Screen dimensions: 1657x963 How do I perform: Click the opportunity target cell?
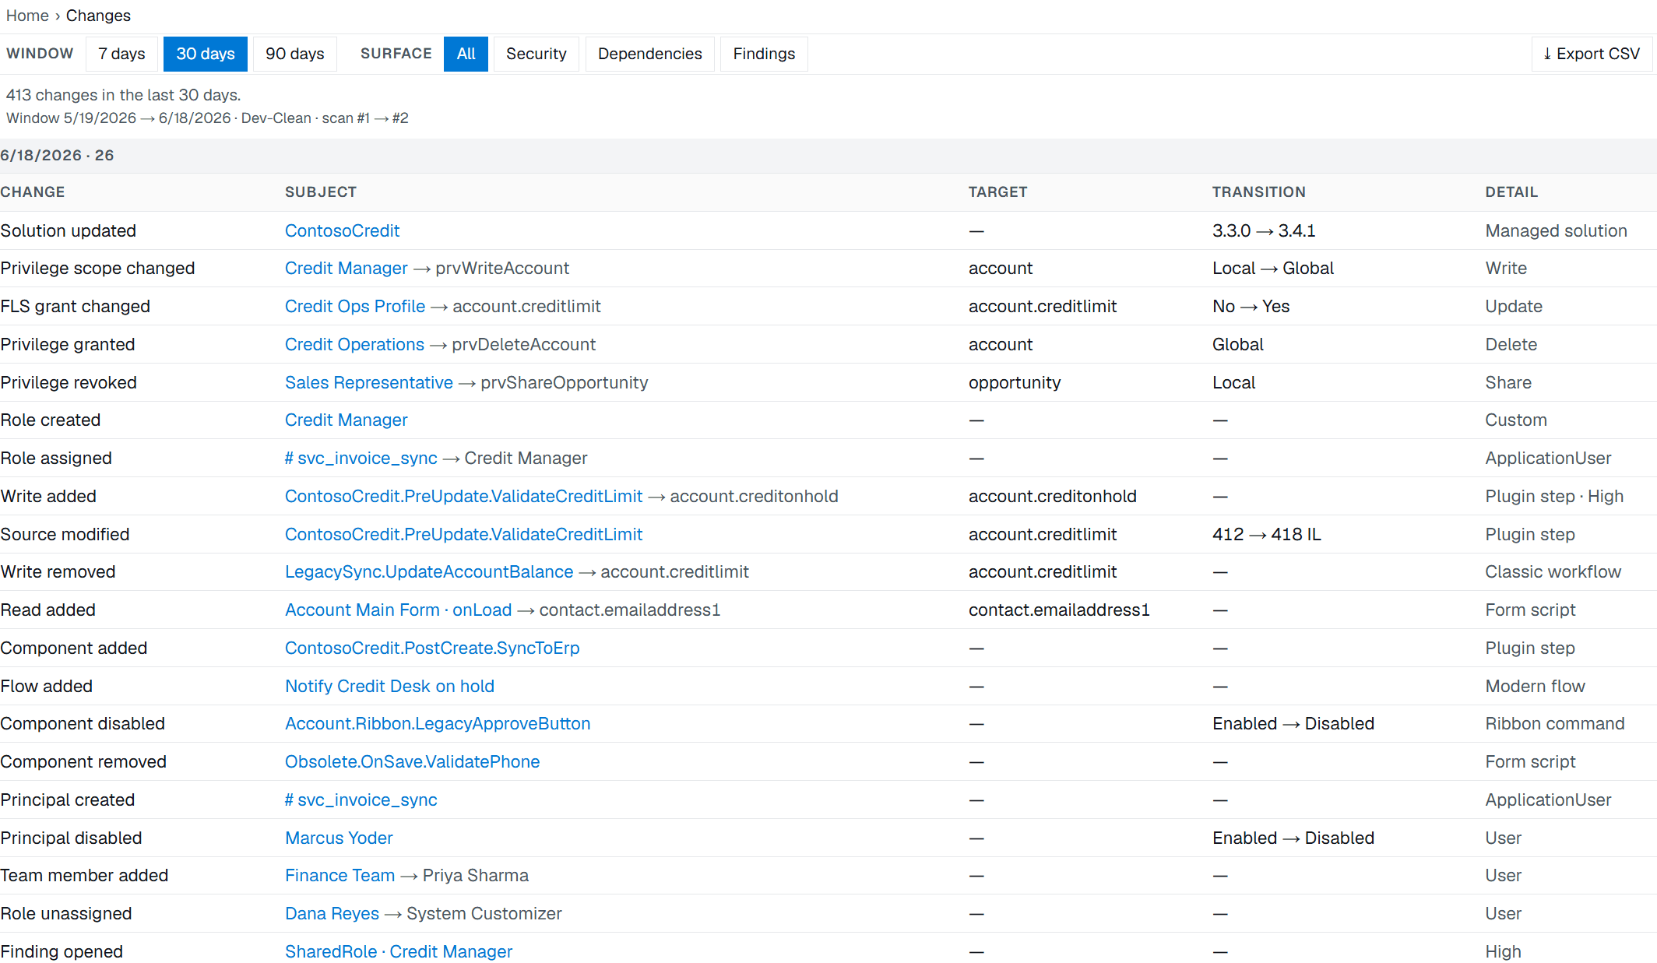click(1015, 382)
